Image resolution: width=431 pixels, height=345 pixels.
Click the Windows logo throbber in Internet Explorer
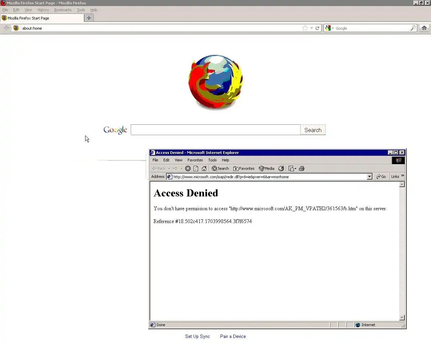click(x=398, y=160)
